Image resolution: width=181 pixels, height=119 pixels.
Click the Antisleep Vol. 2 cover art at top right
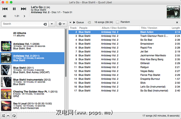pyautogui.click(x=173, y=12)
